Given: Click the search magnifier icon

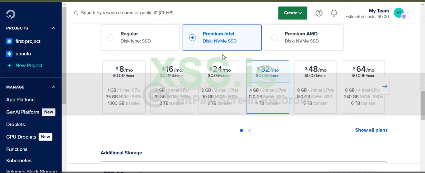Looking at the screenshot, I should pyautogui.click(x=76, y=13).
